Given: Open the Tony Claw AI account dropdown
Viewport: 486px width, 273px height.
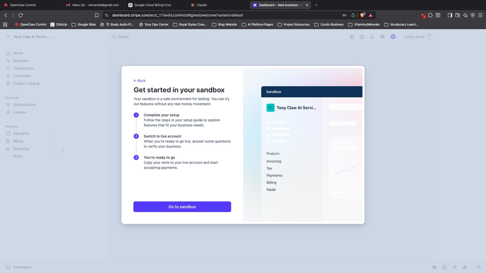Looking at the screenshot, I should click(30, 37).
